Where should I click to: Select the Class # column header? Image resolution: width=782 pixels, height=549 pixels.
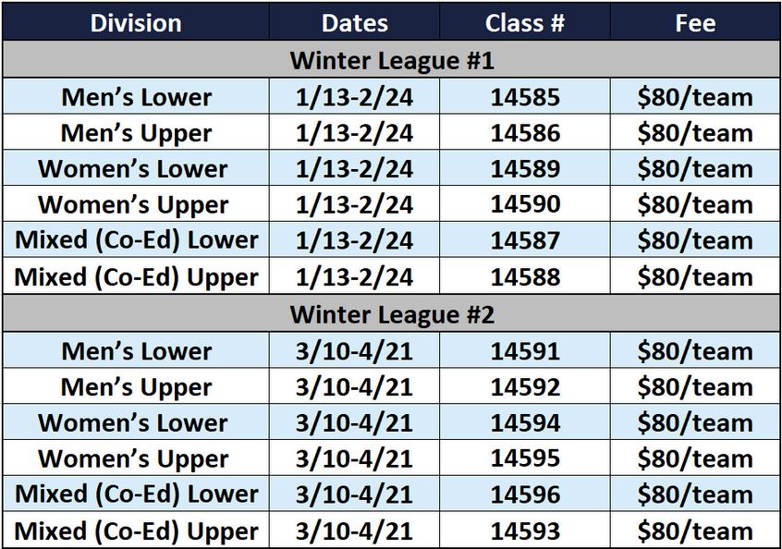525,22
